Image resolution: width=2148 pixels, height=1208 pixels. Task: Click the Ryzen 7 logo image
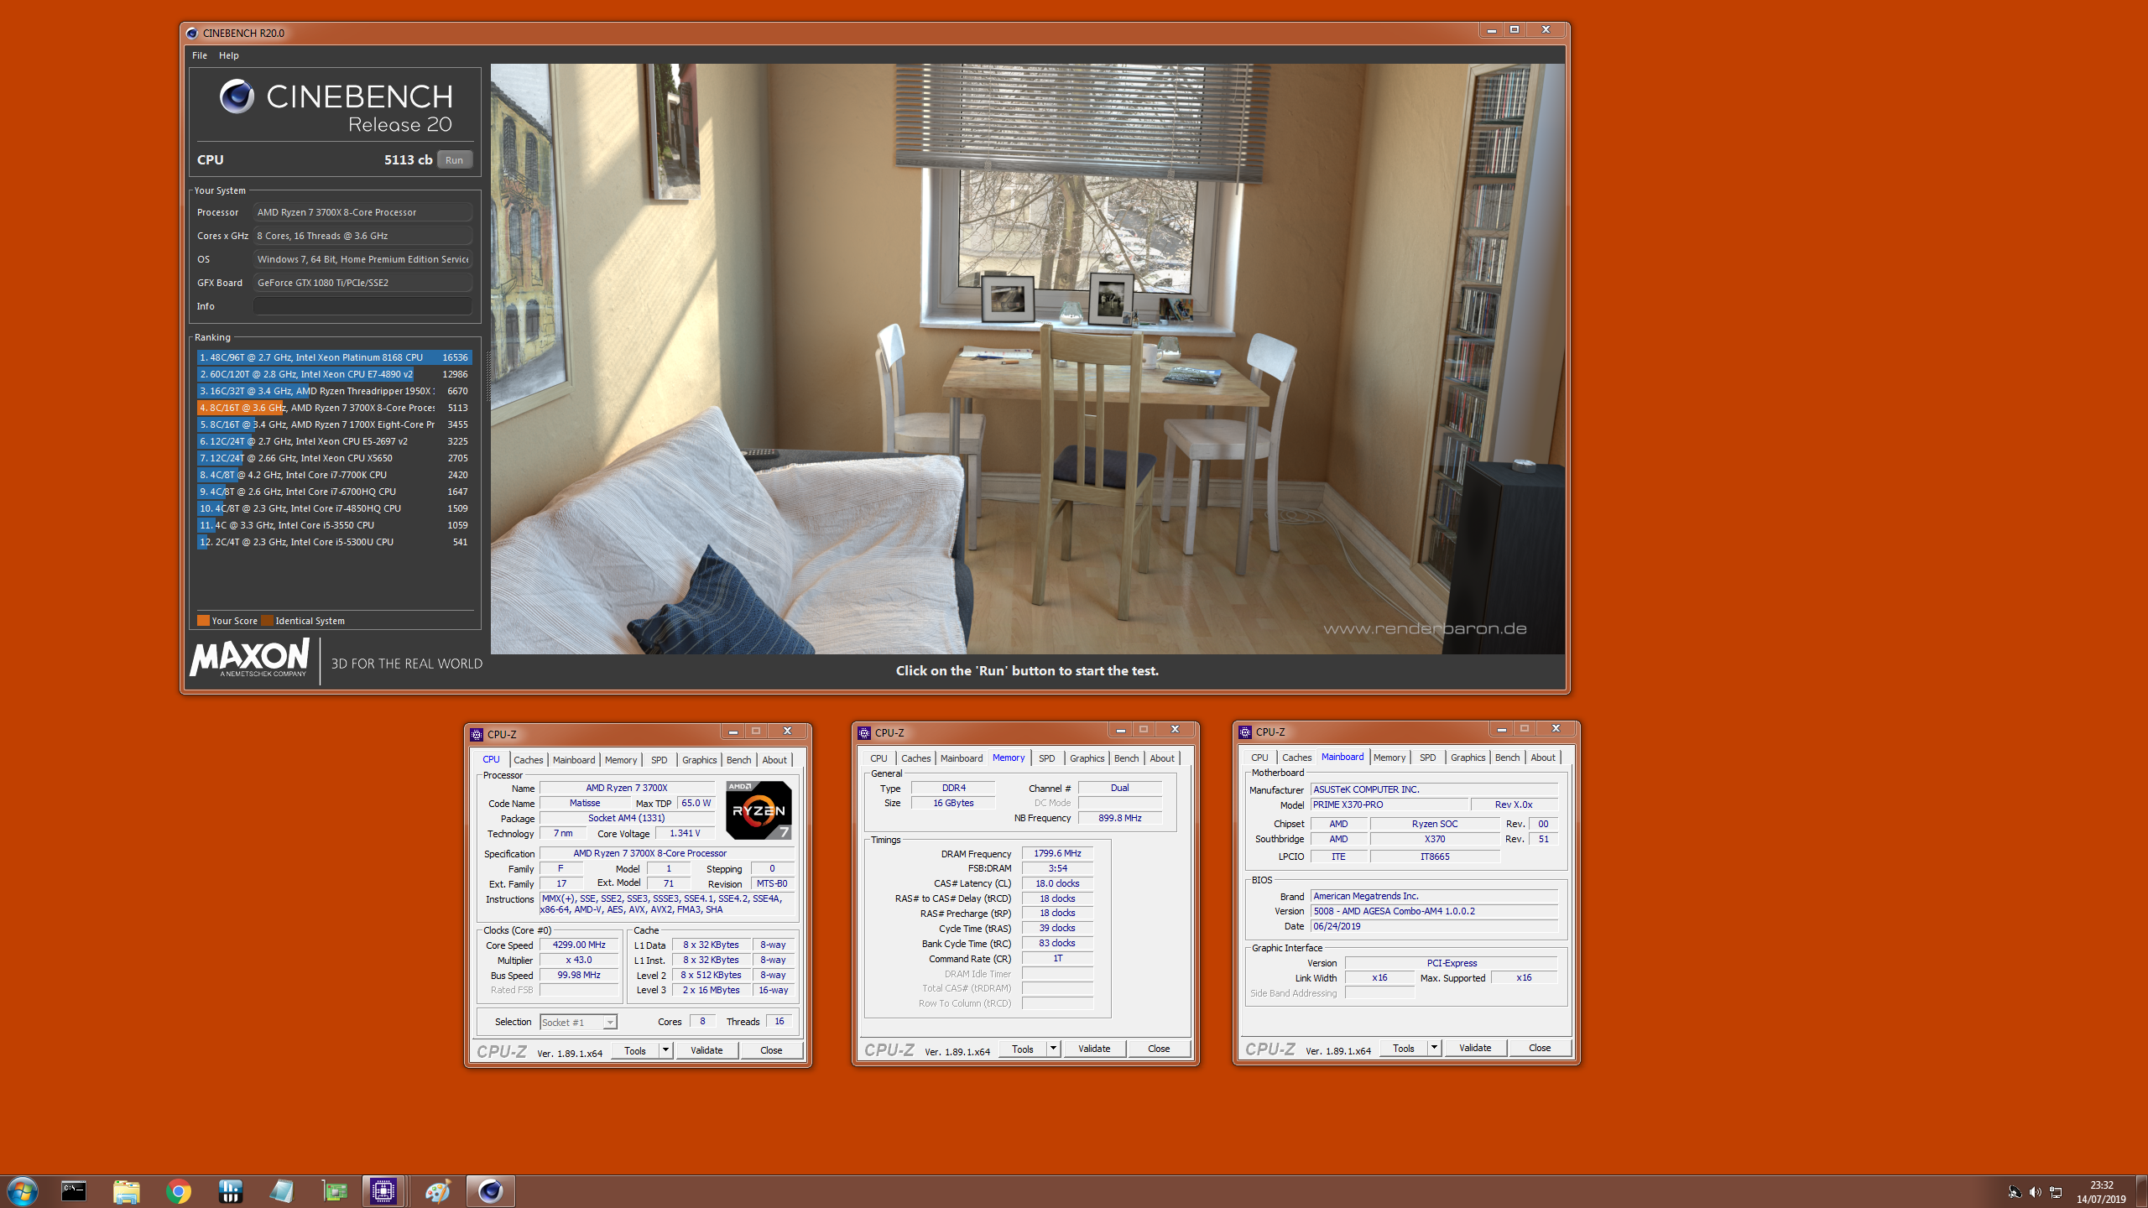pyautogui.click(x=759, y=810)
